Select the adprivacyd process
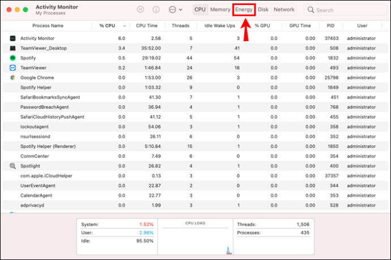391x260 pixels. [x=195, y=205]
